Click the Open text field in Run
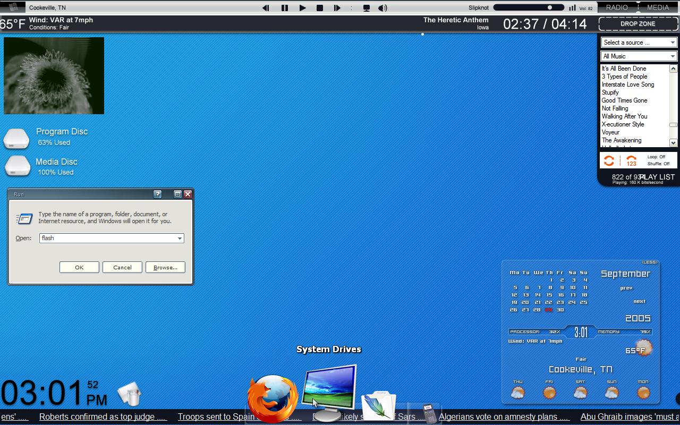Image resolution: width=680 pixels, height=425 pixels. (108, 238)
